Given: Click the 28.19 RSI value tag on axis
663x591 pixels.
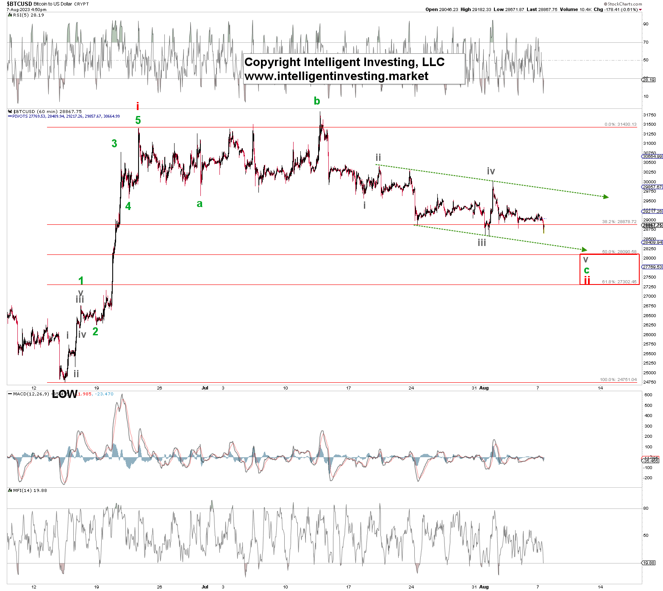Looking at the screenshot, I should [649, 80].
